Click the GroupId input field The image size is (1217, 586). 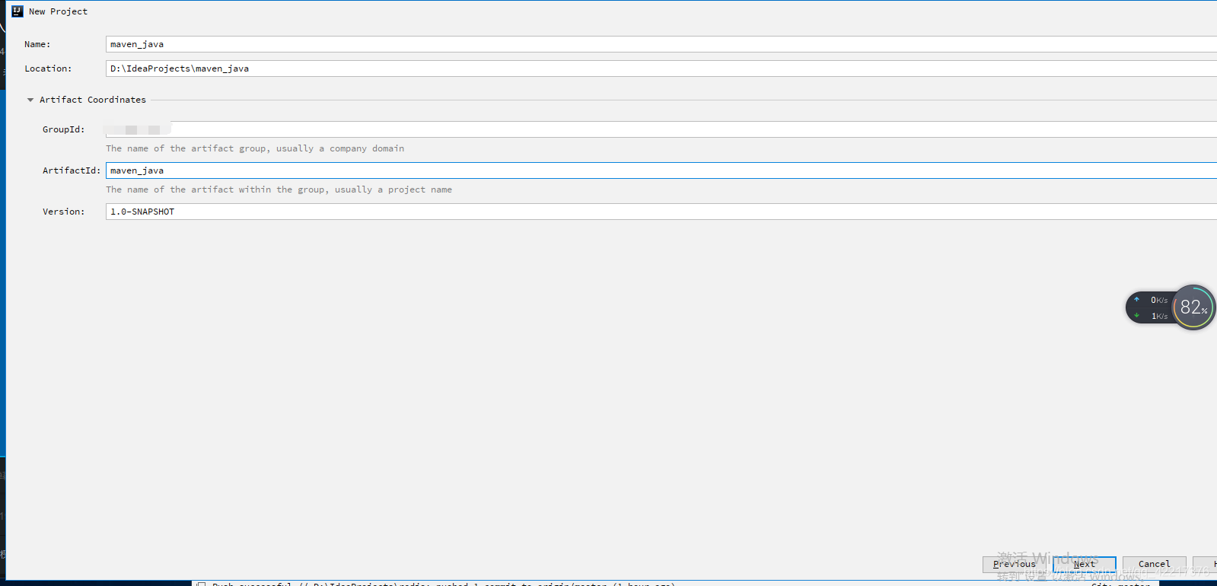pos(661,129)
